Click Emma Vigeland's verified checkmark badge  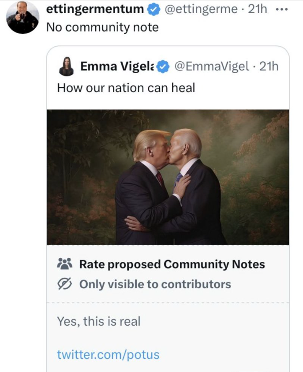click(163, 67)
